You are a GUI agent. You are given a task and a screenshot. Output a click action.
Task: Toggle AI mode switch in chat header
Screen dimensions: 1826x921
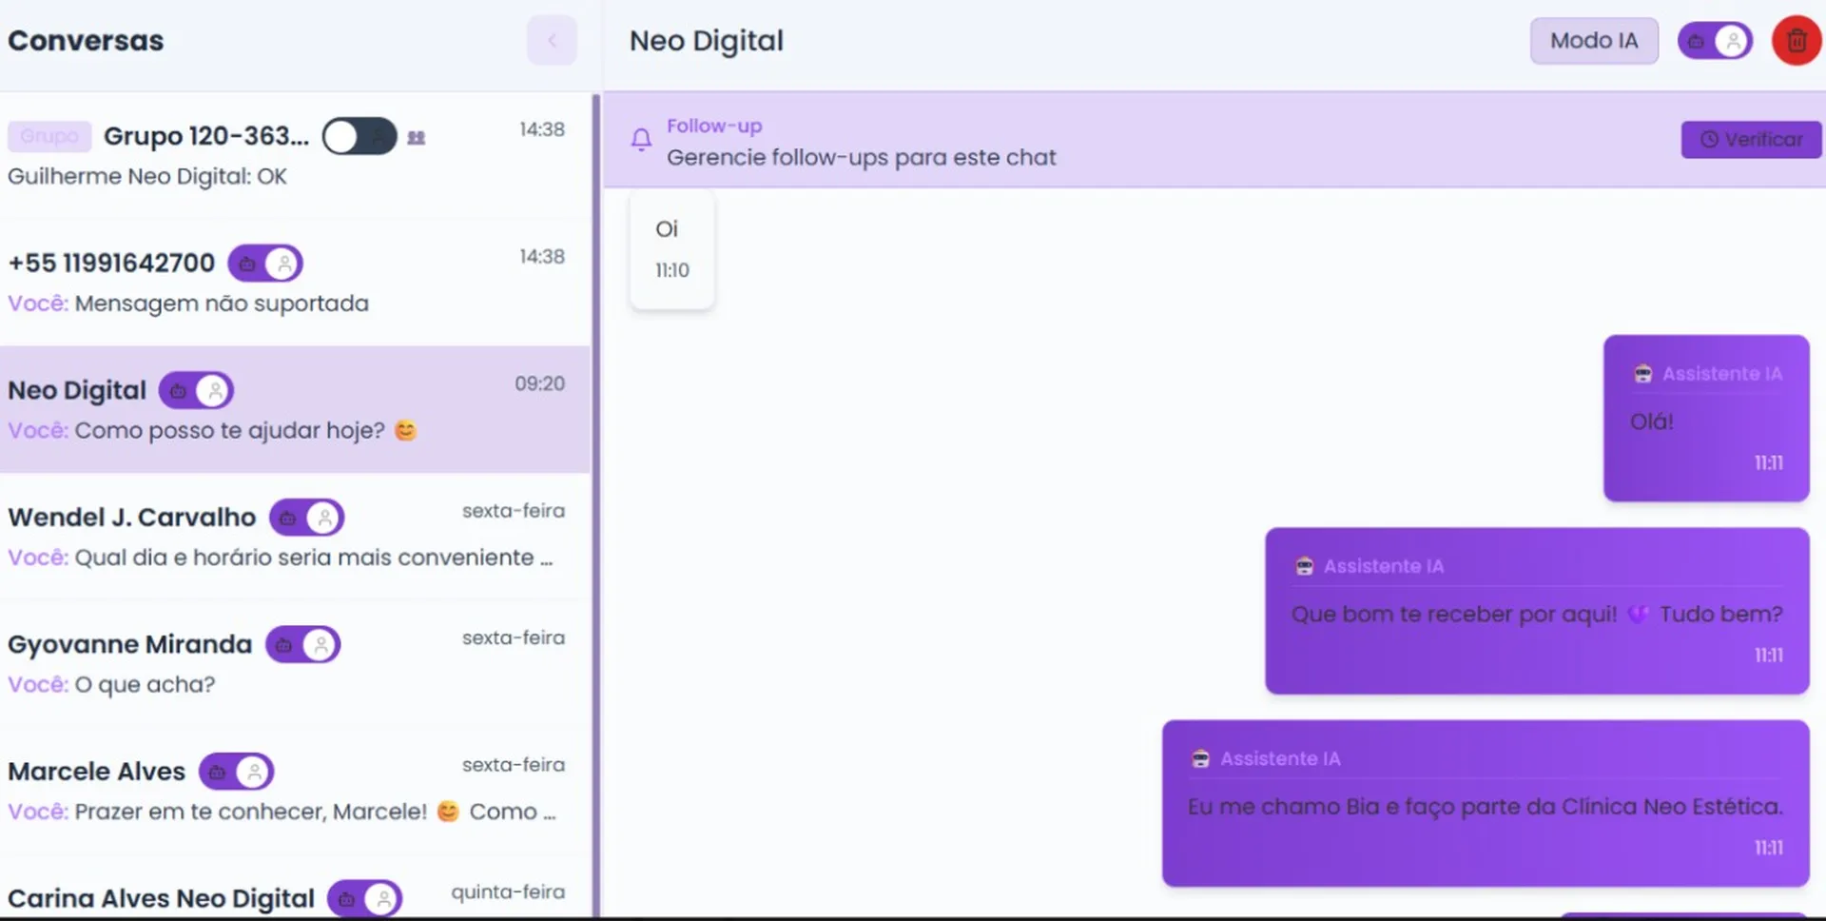(1714, 41)
